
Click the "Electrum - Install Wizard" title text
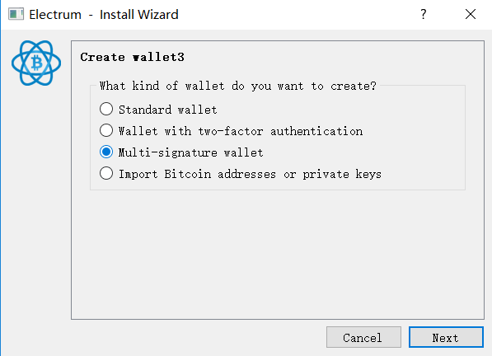pos(104,15)
